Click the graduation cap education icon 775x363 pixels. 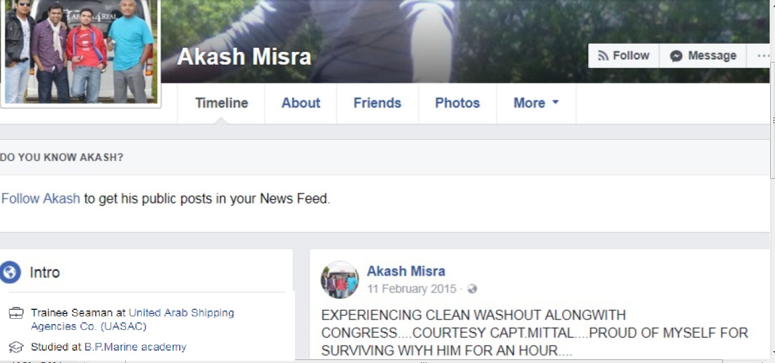point(16,347)
